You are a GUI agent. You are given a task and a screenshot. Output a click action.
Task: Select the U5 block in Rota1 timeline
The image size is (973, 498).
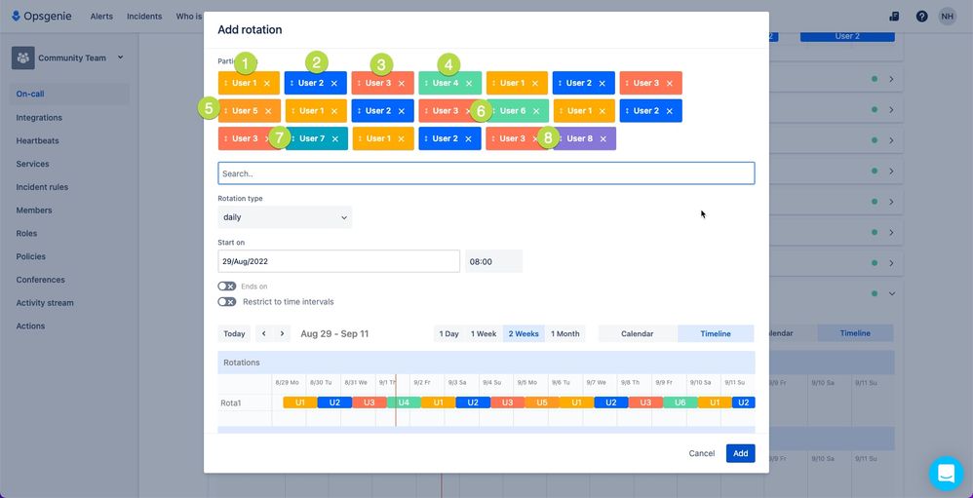click(x=542, y=402)
